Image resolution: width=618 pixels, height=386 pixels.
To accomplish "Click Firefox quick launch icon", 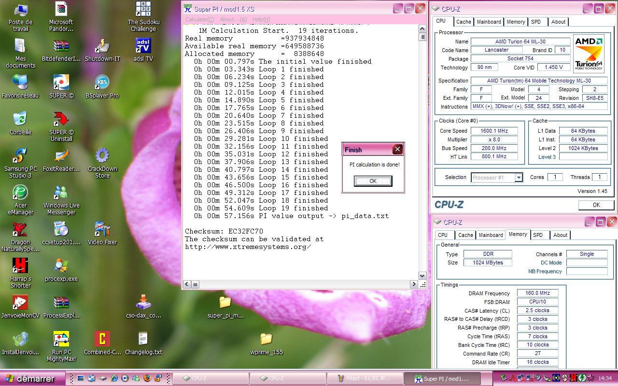I will click(147, 378).
